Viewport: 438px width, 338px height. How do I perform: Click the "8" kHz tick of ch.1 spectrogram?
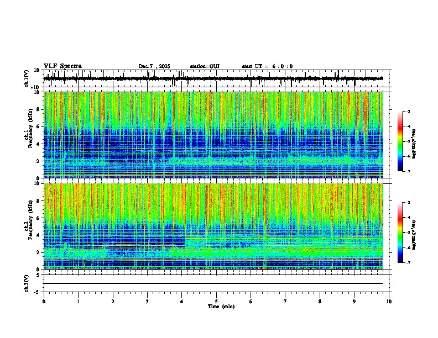(38, 109)
